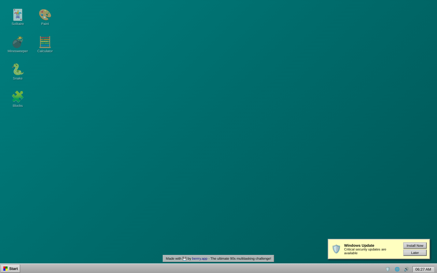Image resolution: width=437 pixels, height=273 pixels.
Task: Click the floppy disk icon in the banner
Action: pos(184,258)
